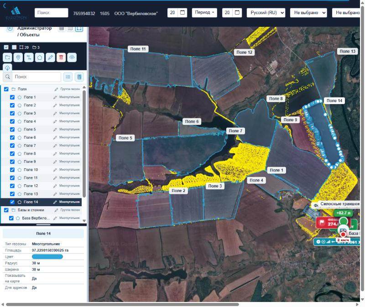This screenshot has height=307, width=365.
Task: Uncheck the Поле 1 checkbox in list
Action: [12, 97]
